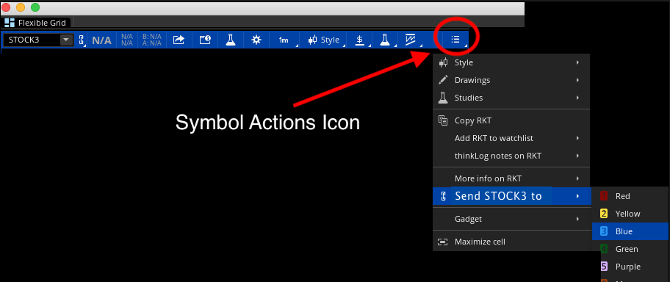
Task: Expand More info on RKT
Action: (511, 178)
